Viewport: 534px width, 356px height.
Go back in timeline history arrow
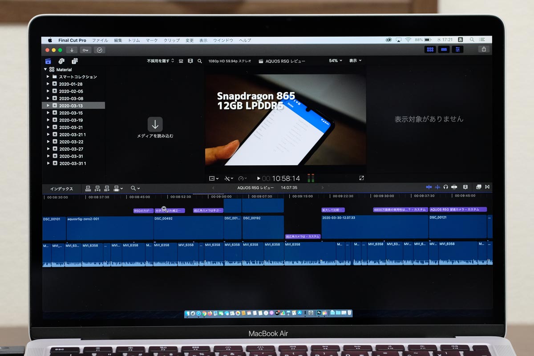point(213,188)
